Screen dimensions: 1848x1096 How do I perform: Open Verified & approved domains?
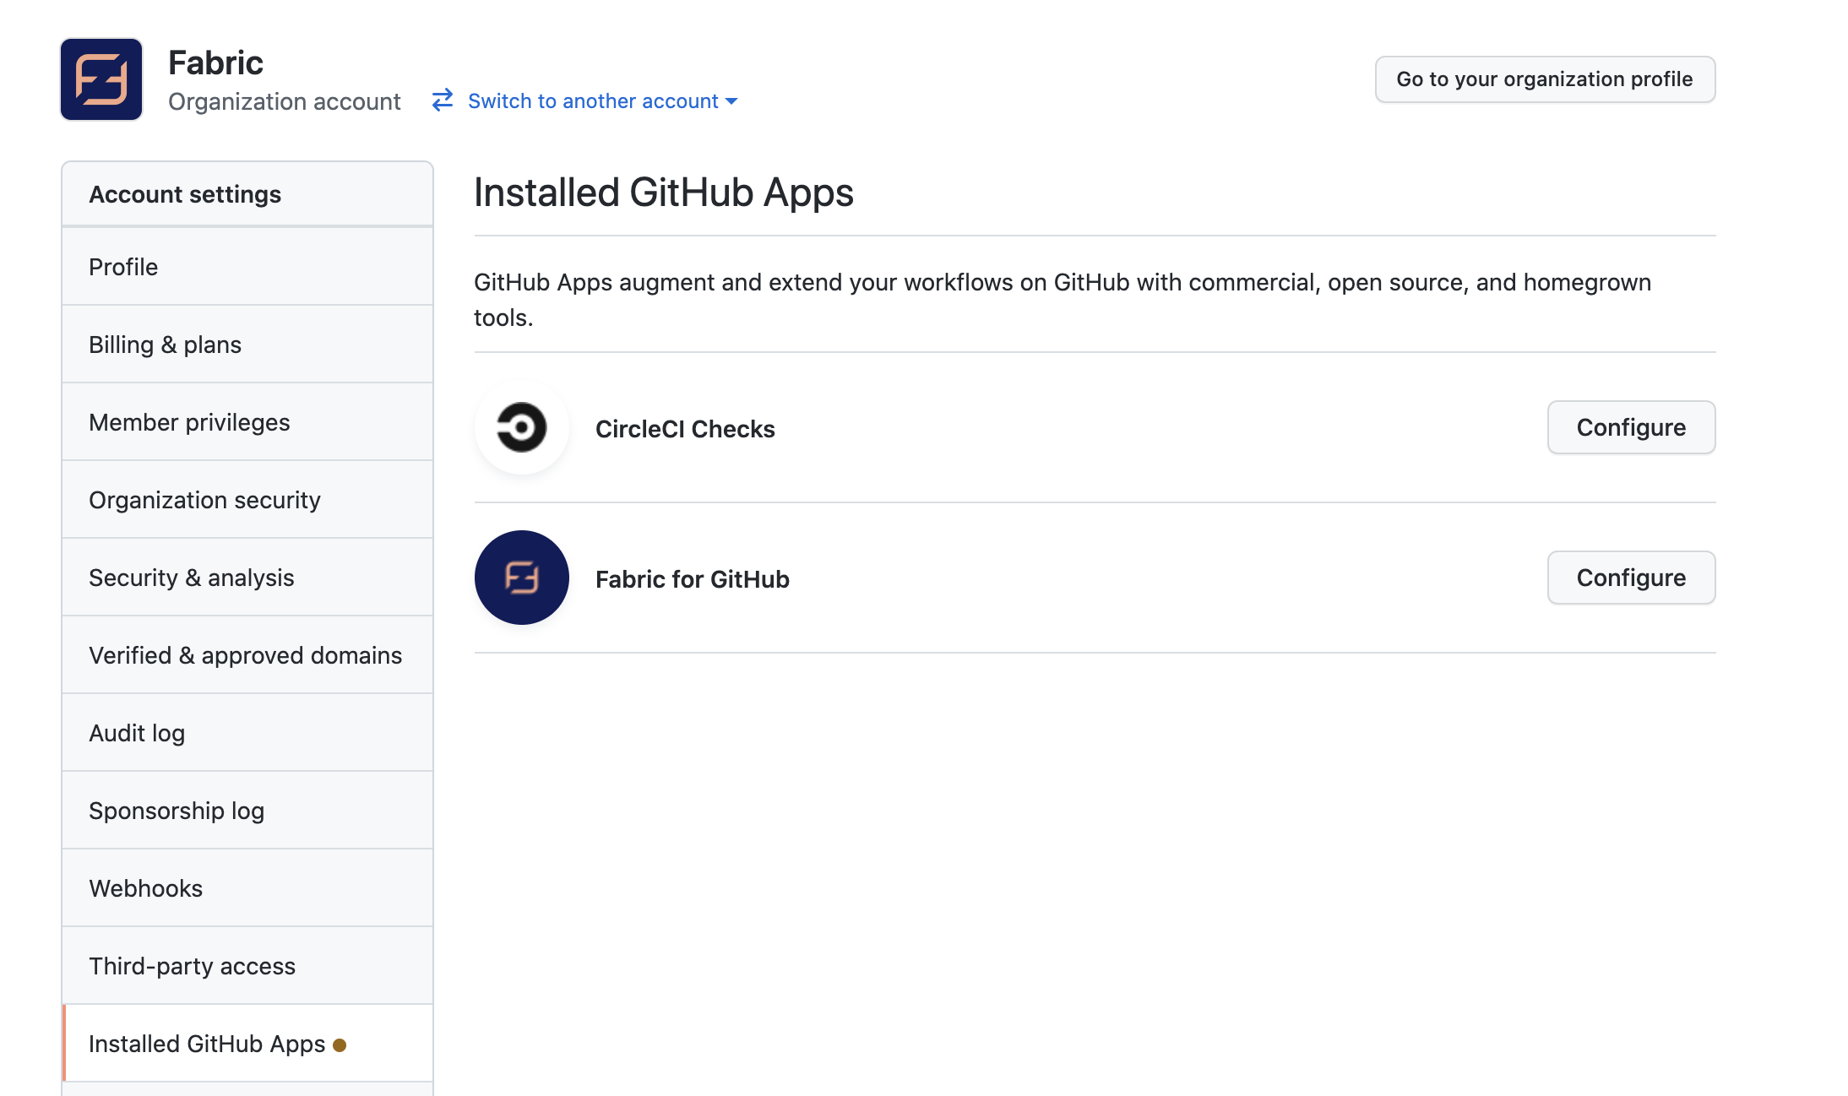coord(247,655)
